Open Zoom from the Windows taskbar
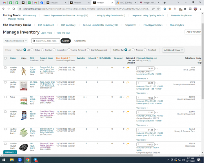The height and width of the screenshot is (163, 204). tap(20, 160)
